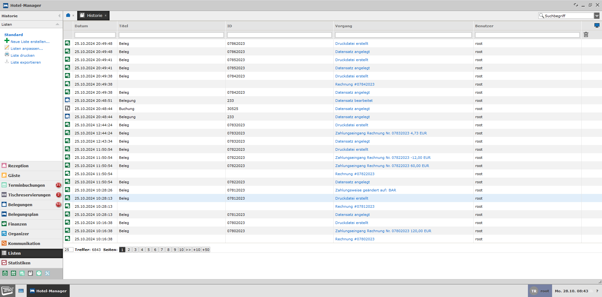Screen dimensions: 602x297
Task: Open the Suchbegriff dropdown arrow
Action: [x=597, y=16]
